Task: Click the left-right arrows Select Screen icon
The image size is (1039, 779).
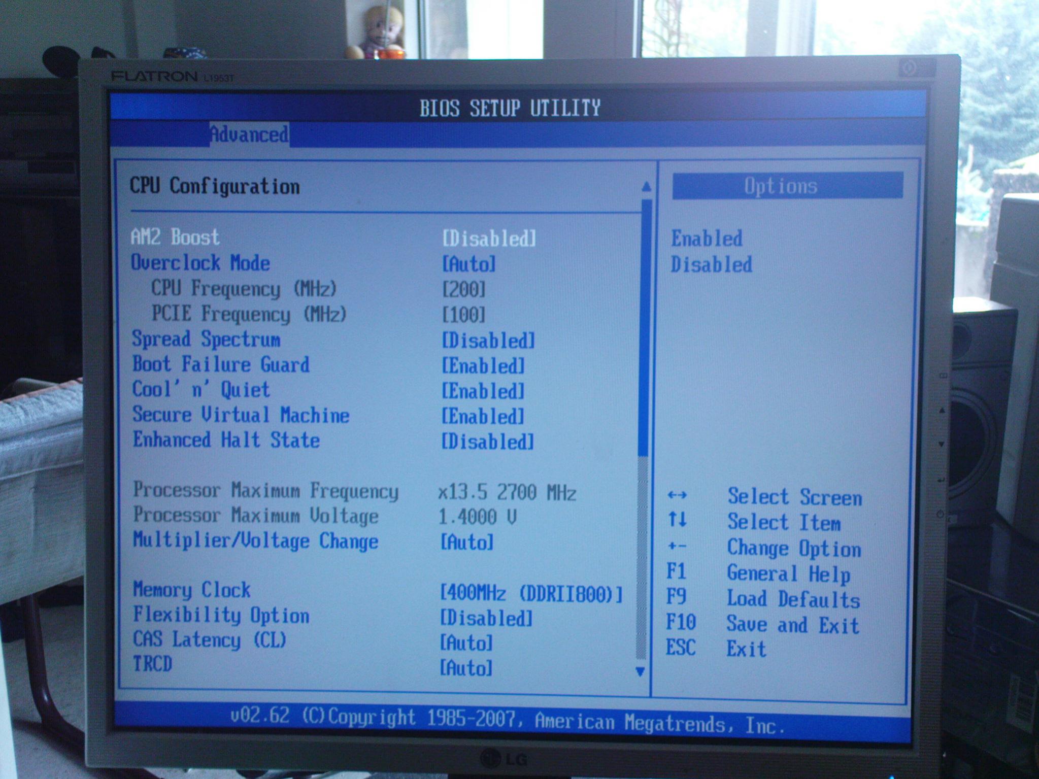Action: [x=677, y=495]
